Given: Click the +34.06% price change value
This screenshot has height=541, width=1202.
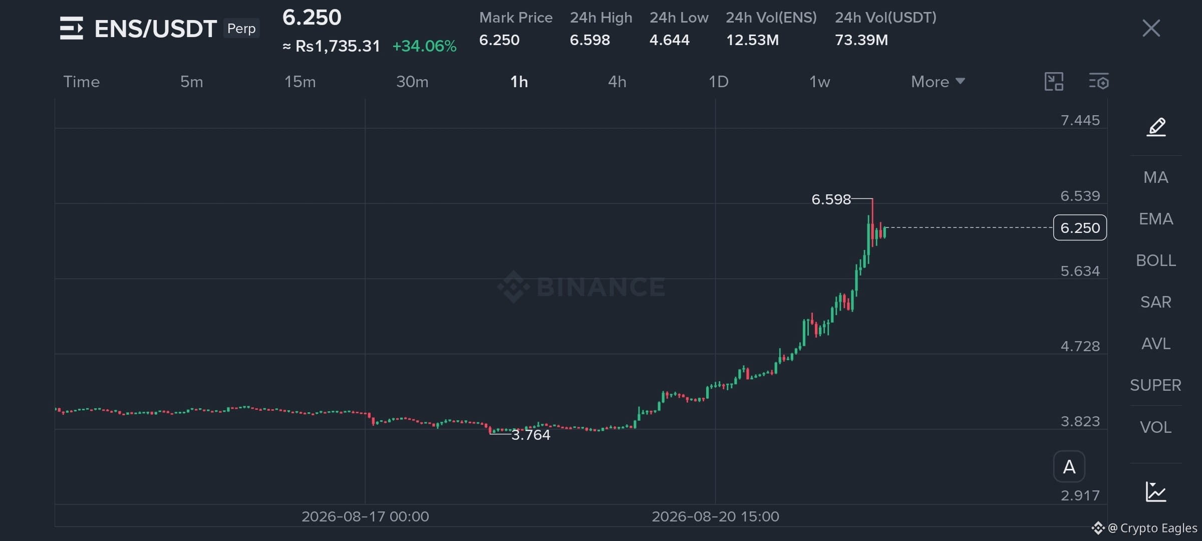Looking at the screenshot, I should click(x=424, y=46).
